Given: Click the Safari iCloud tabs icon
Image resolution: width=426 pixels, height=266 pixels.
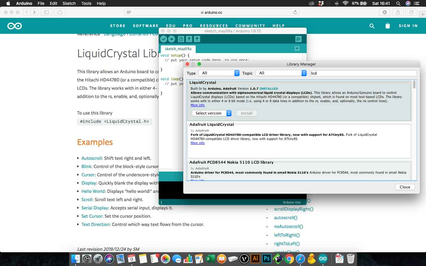Looking at the screenshot, I should pyautogui.click(x=60, y=12).
